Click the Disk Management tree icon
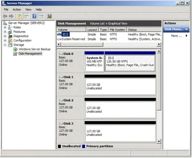192x158 pixels. click(15, 53)
